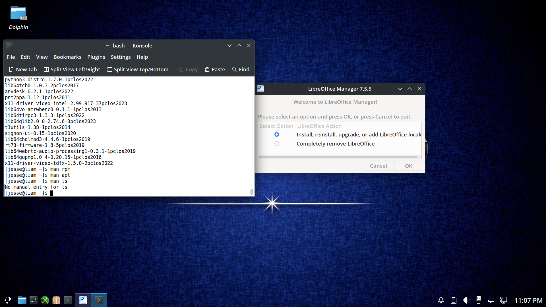Open the PCLinuxOS Control Center wrench icon
The width and height of the screenshot is (546, 307).
[x=45, y=300]
